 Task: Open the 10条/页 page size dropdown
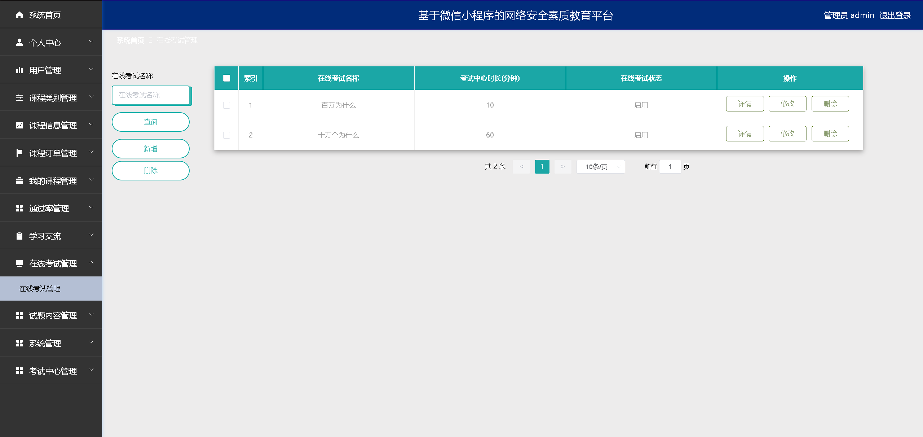click(600, 167)
